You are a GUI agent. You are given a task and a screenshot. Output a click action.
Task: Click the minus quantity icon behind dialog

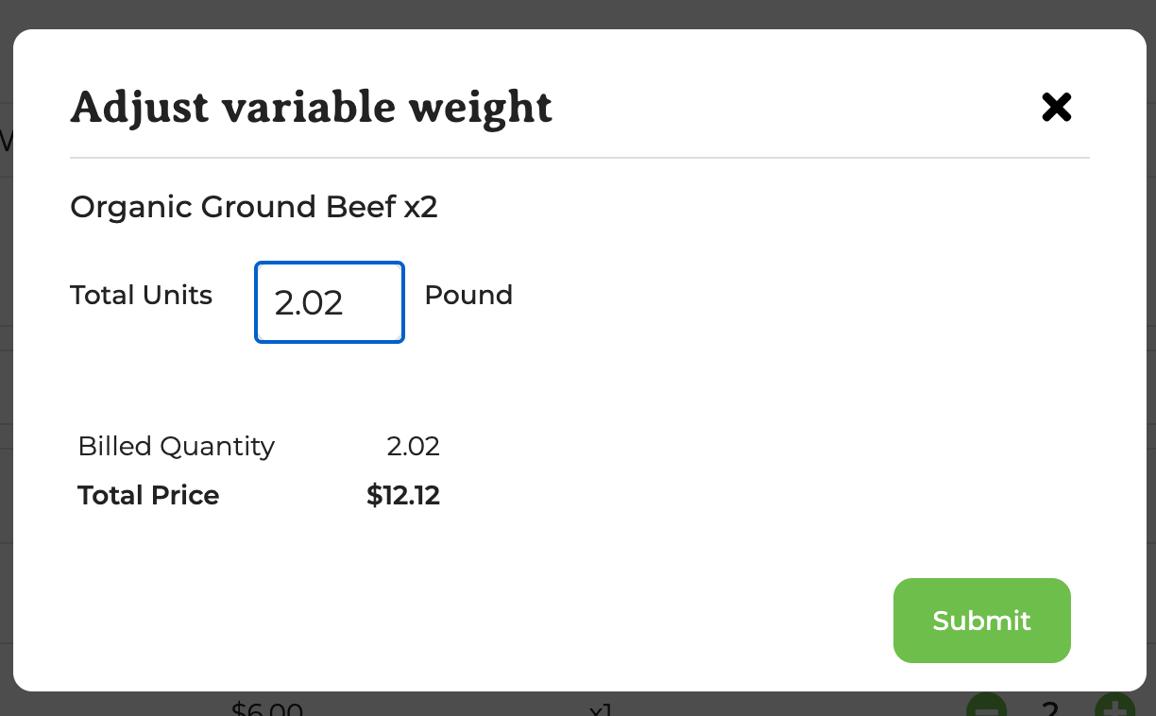986,707
